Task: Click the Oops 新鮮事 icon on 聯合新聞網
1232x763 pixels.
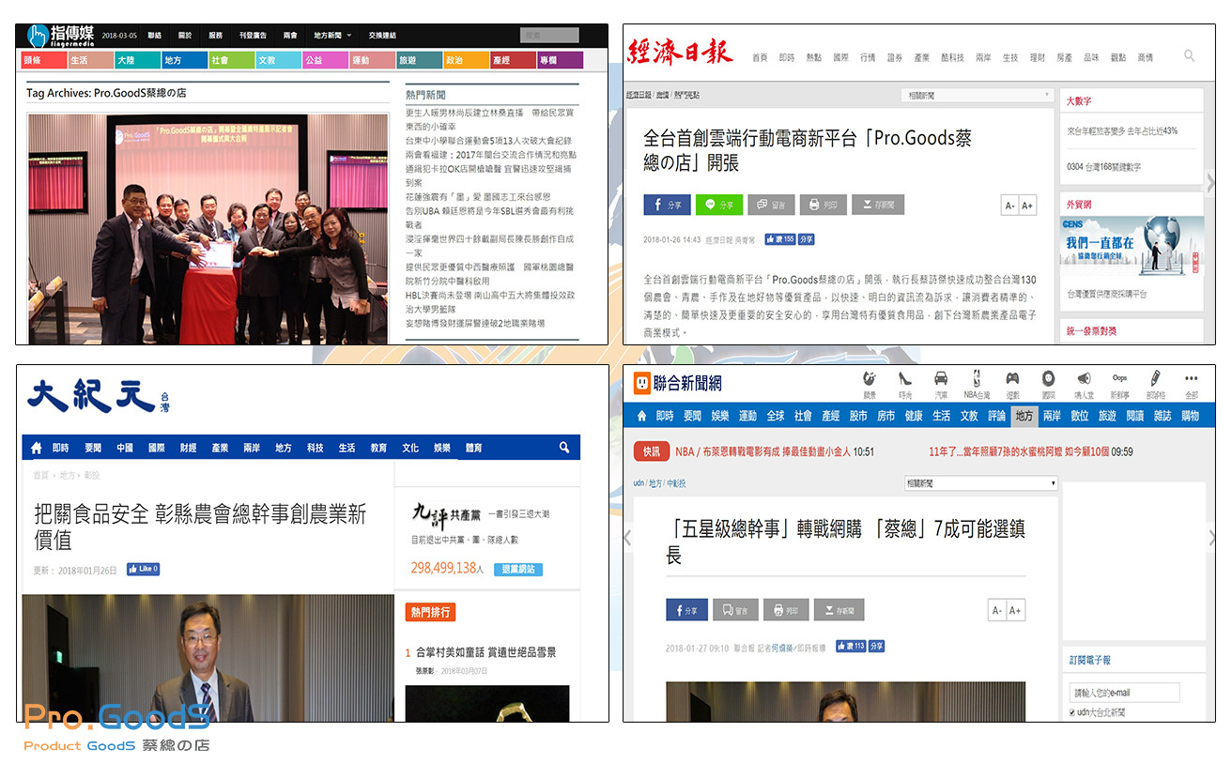Action: (x=1119, y=378)
